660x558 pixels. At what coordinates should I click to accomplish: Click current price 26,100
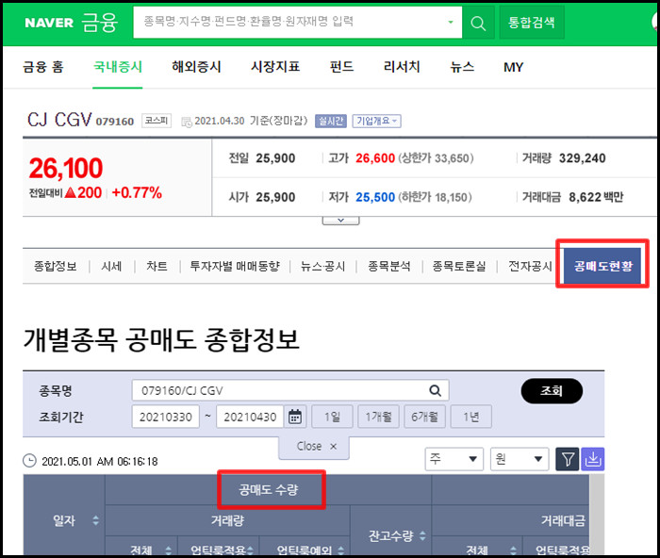click(66, 169)
